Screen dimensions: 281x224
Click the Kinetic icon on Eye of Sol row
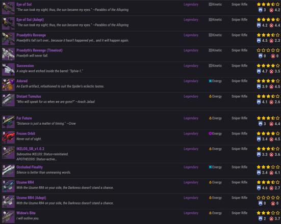pyautogui.click(x=210, y=5)
